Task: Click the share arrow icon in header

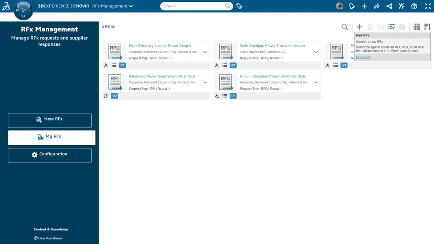Action: 377,6
